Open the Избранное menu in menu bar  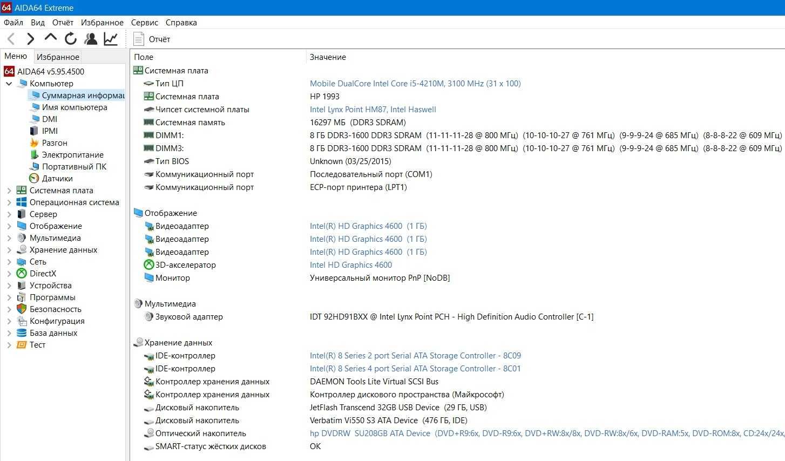[x=102, y=23]
